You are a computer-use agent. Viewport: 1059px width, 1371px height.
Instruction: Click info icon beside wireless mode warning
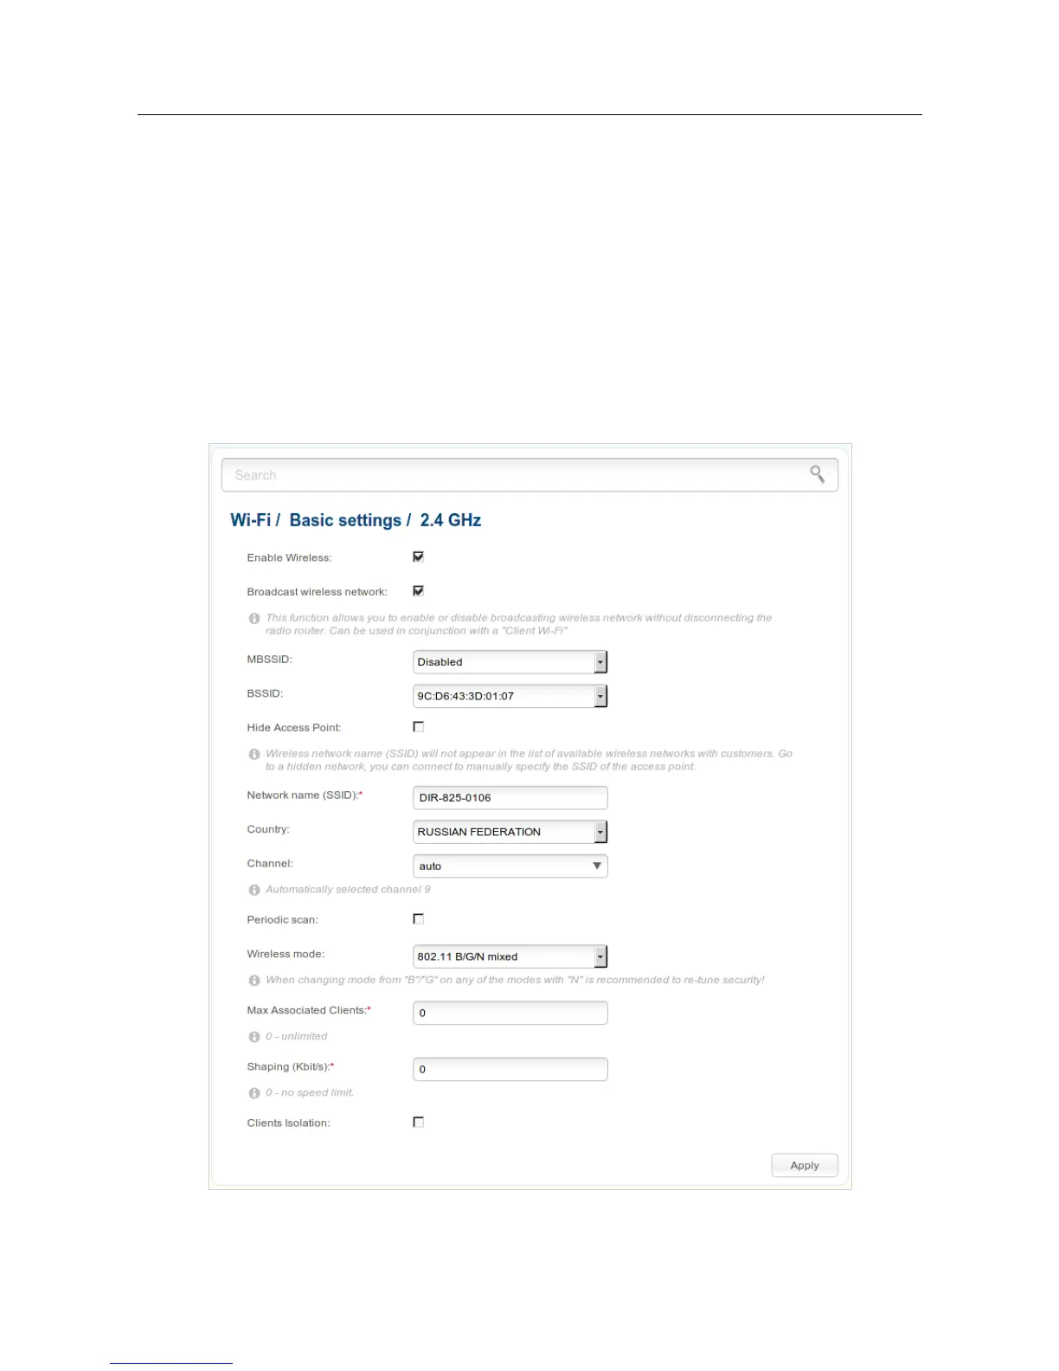point(254,981)
